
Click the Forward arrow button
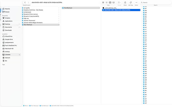[28, 2]
